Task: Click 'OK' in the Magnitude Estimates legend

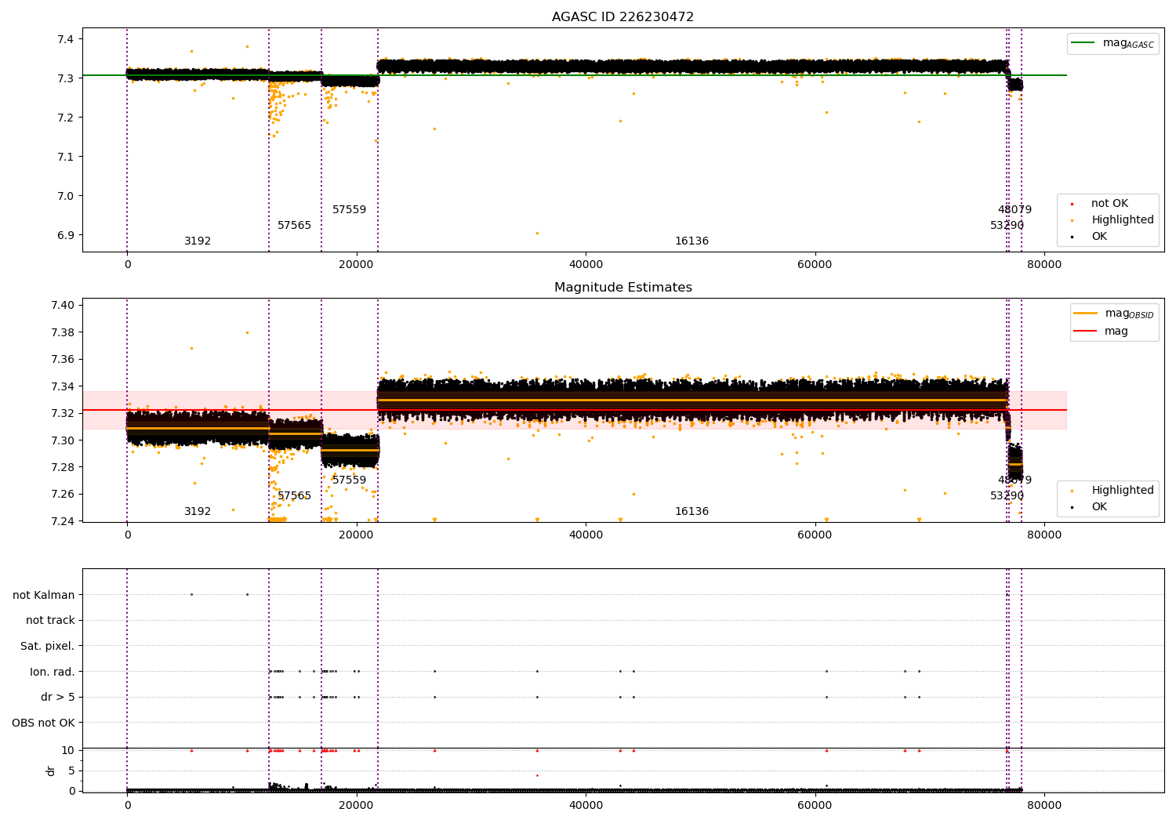Action: (x=1099, y=507)
